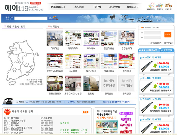177x135 pixels.
Task: Click the 오시는 길 directions icon
Action: pos(168,6)
